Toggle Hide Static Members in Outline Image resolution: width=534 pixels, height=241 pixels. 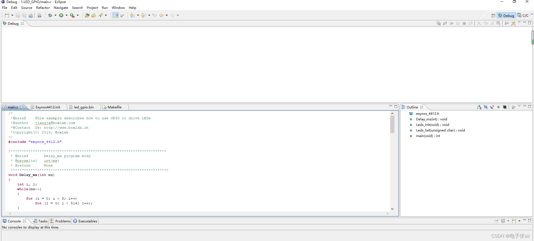(492, 107)
